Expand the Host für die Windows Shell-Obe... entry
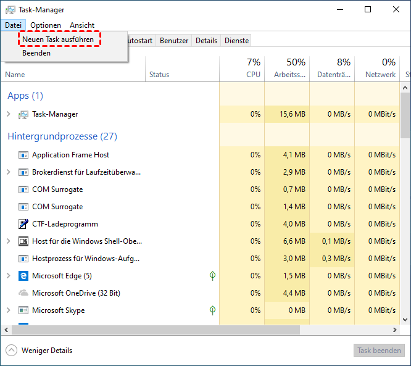 tap(9, 241)
